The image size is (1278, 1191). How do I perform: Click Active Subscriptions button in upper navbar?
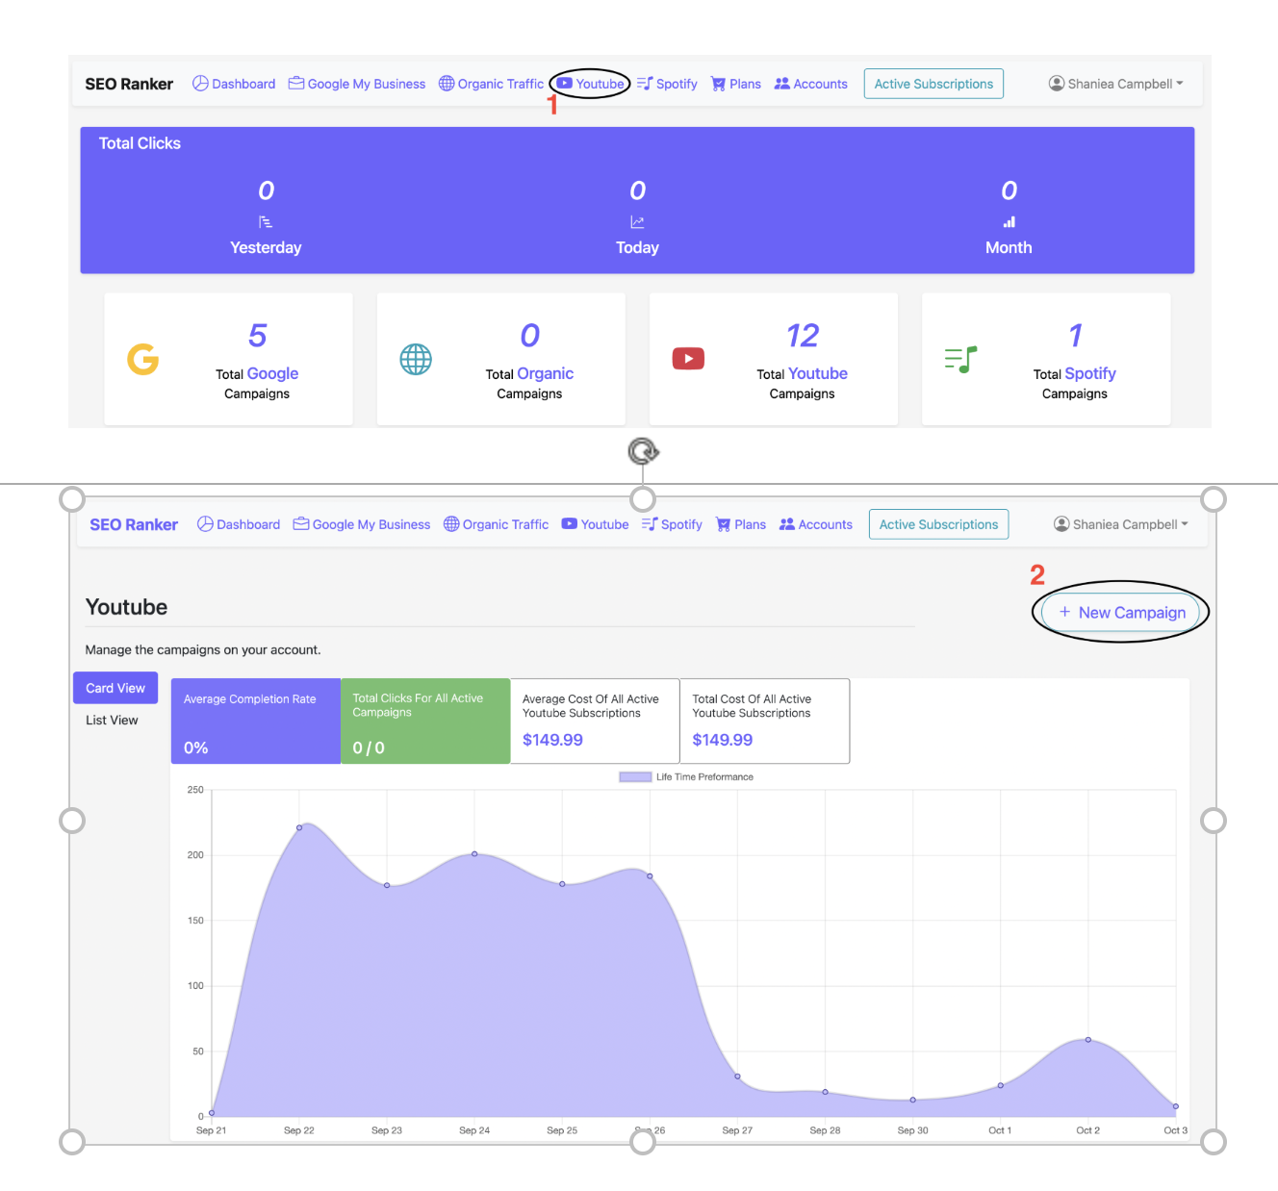(x=933, y=84)
